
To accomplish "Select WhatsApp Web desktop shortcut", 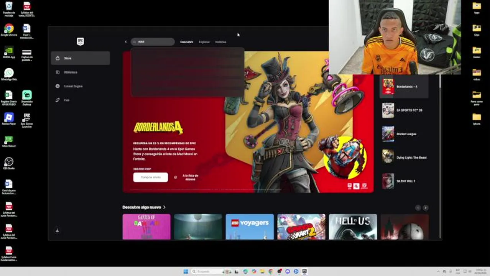I will pos(9,74).
